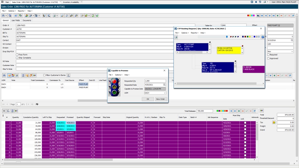
Task: Click the refresh icon in top-right record navigator
Action: [x=293, y=16]
